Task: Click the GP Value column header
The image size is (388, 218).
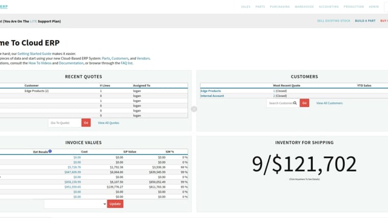Action: pyautogui.click(x=130, y=152)
